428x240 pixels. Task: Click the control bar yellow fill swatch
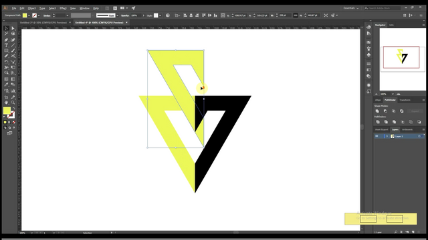tap(25, 15)
